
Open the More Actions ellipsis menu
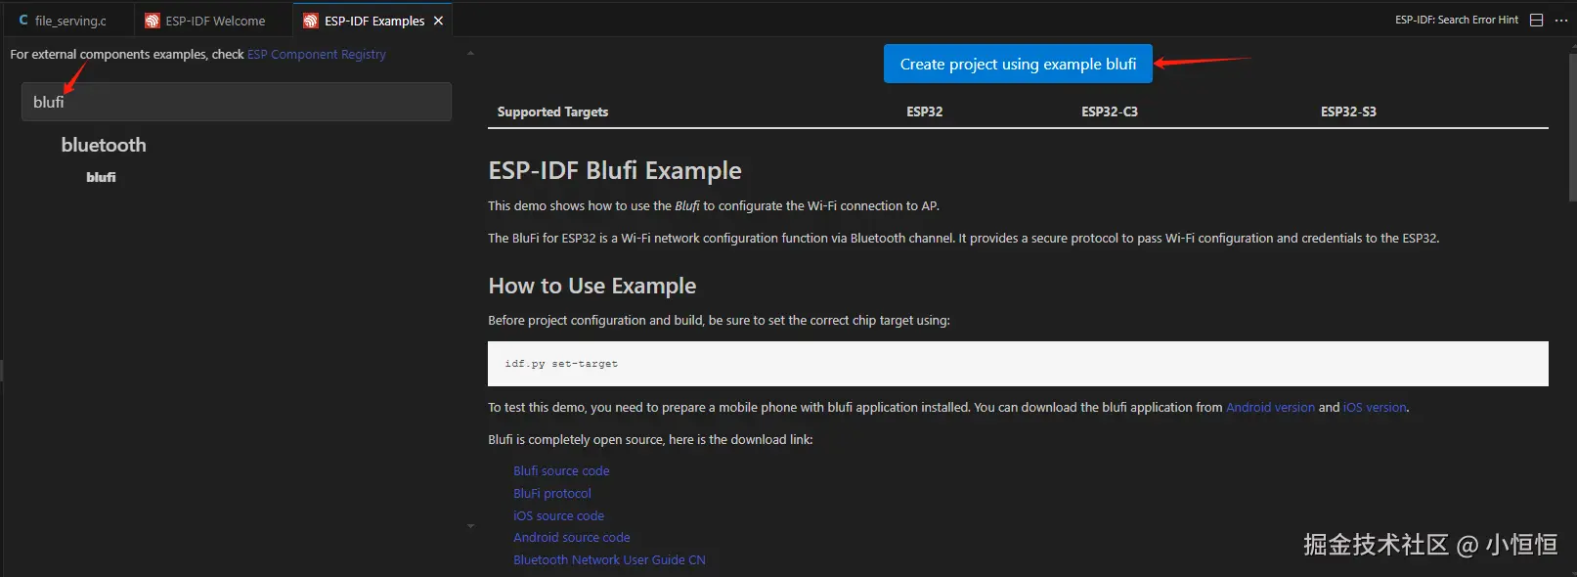(x=1560, y=20)
